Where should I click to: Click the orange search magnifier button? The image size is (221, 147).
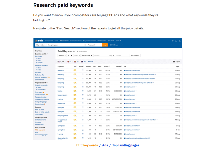click(x=105, y=45)
